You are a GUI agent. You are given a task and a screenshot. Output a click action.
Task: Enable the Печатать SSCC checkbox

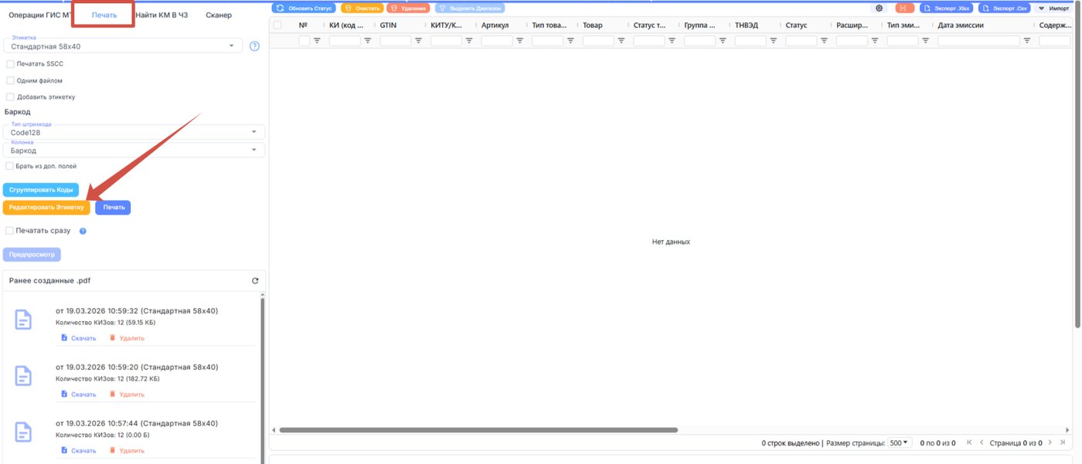[10, 64]
